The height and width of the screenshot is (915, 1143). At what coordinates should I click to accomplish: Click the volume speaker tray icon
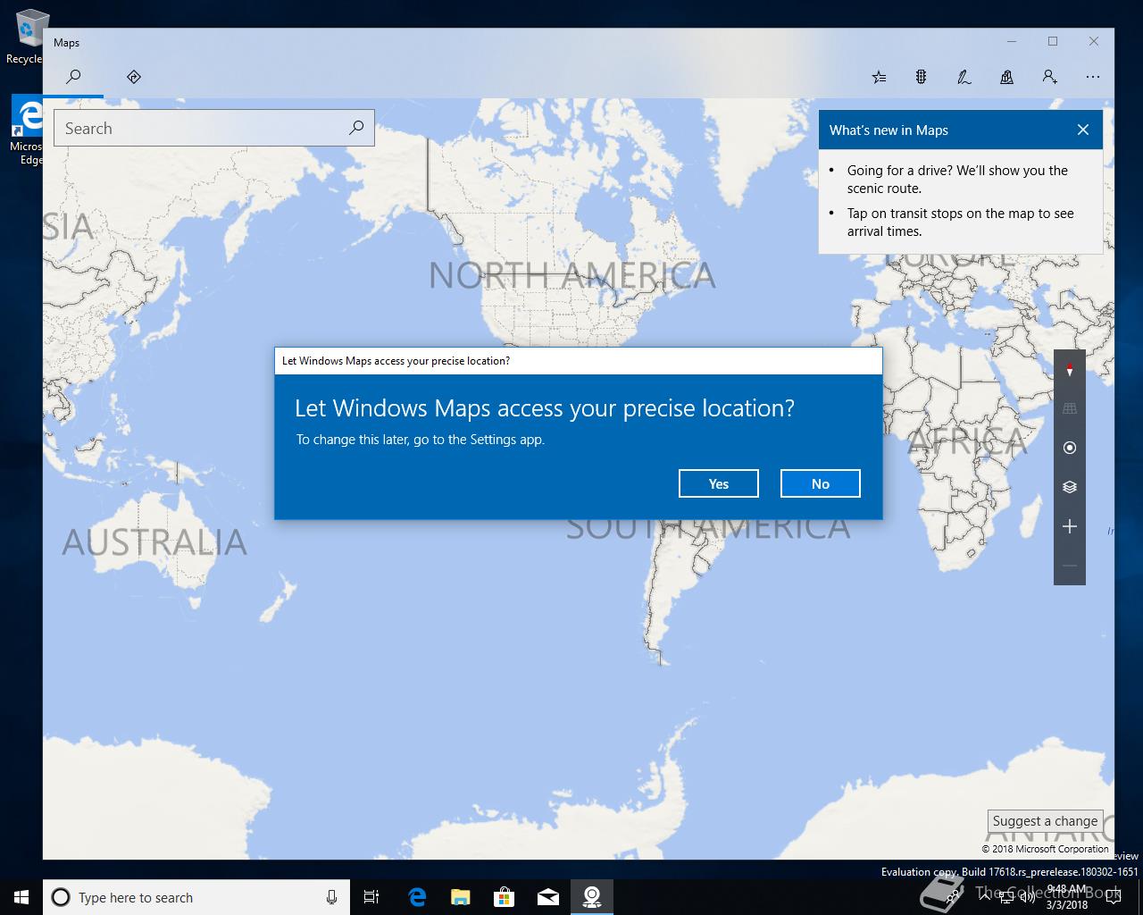1027,897
